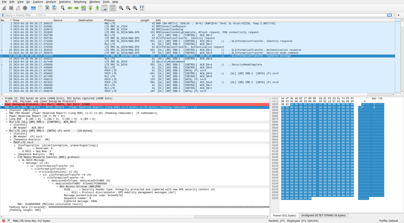Select packet number 7, Identity response
The height and width of the screenshot is (223, 404).
coord(105,41)
